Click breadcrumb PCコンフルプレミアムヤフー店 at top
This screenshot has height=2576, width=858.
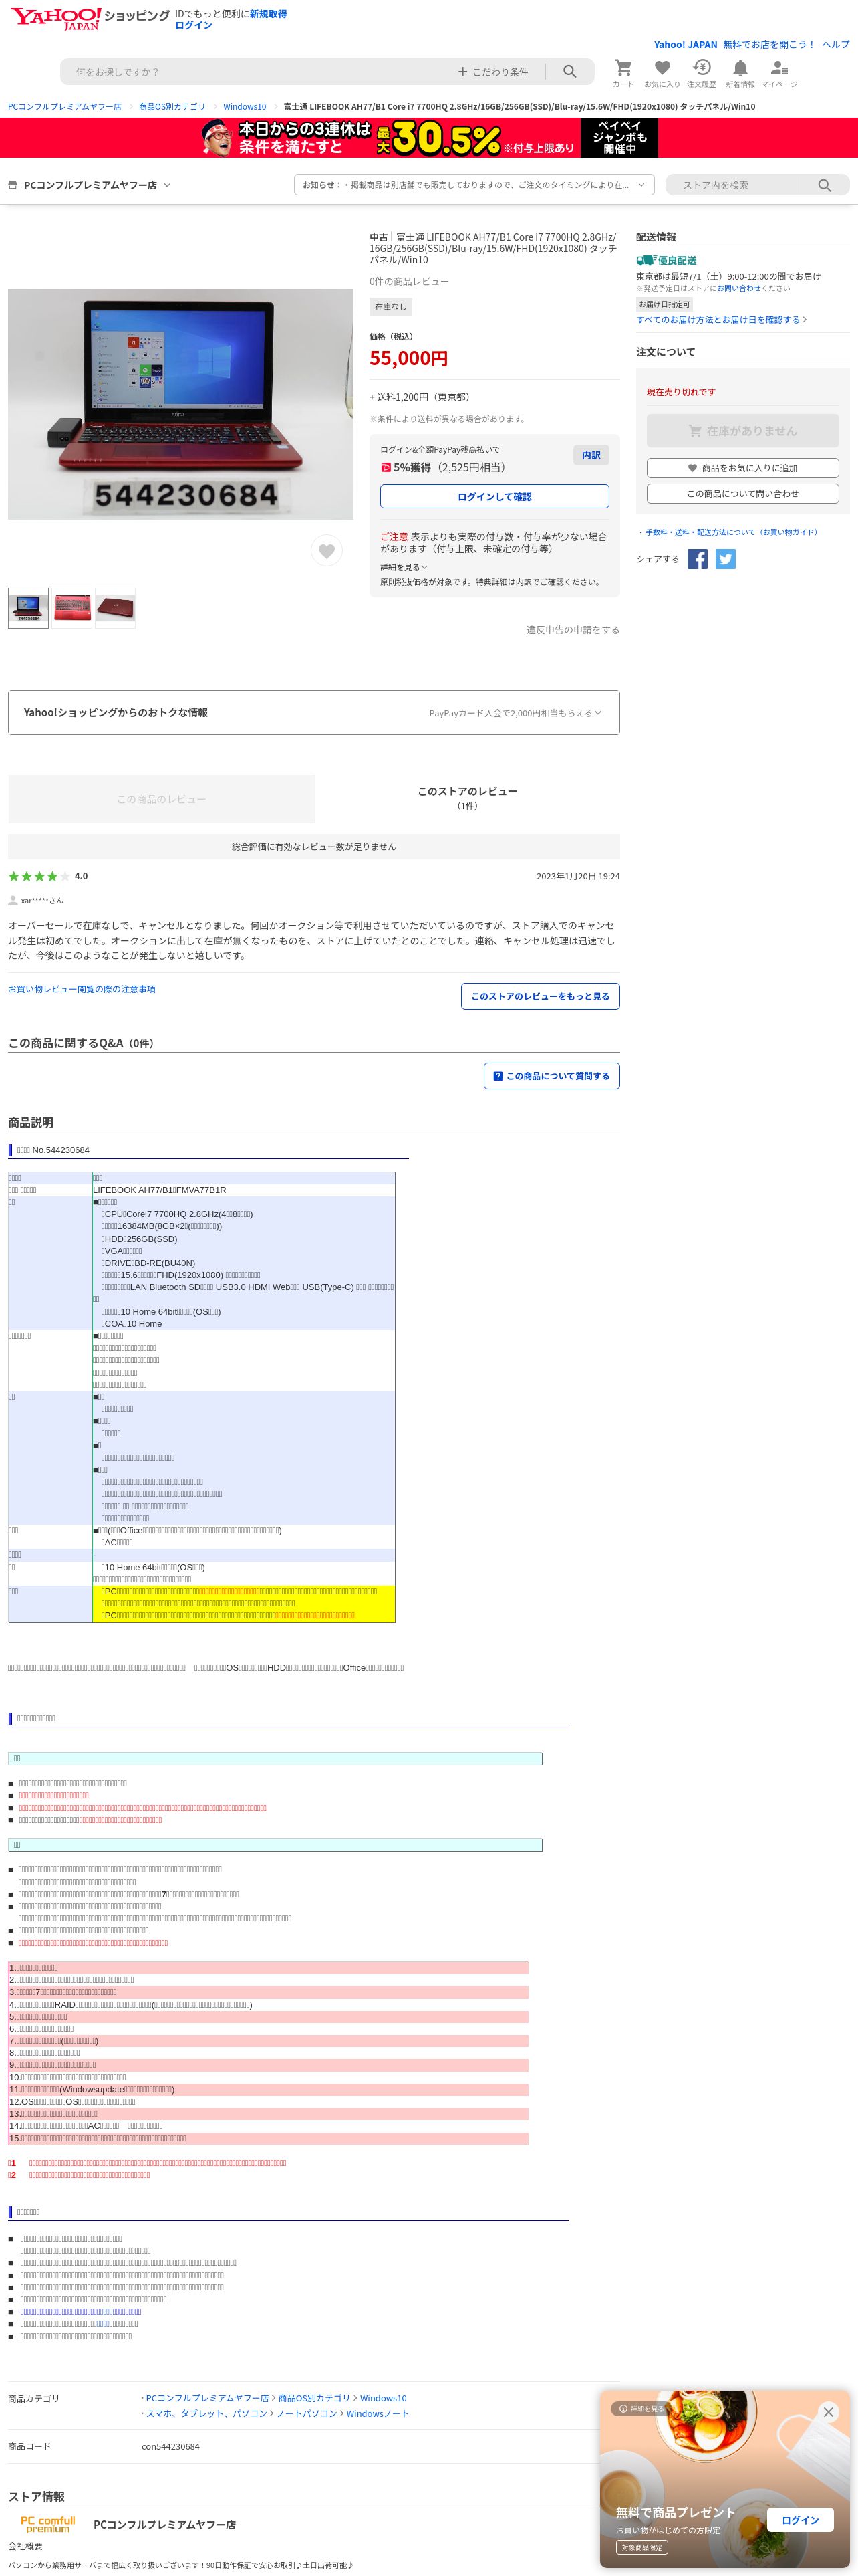point(65,107)
